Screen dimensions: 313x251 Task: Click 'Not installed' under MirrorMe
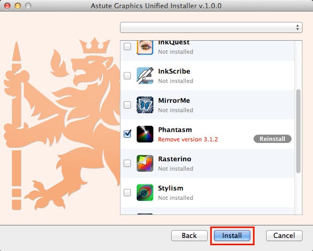176,110
